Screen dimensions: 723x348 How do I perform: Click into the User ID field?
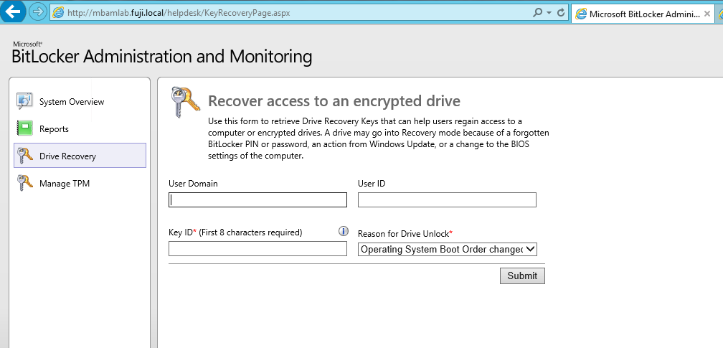pyautogui.click(x=447, y=200)
